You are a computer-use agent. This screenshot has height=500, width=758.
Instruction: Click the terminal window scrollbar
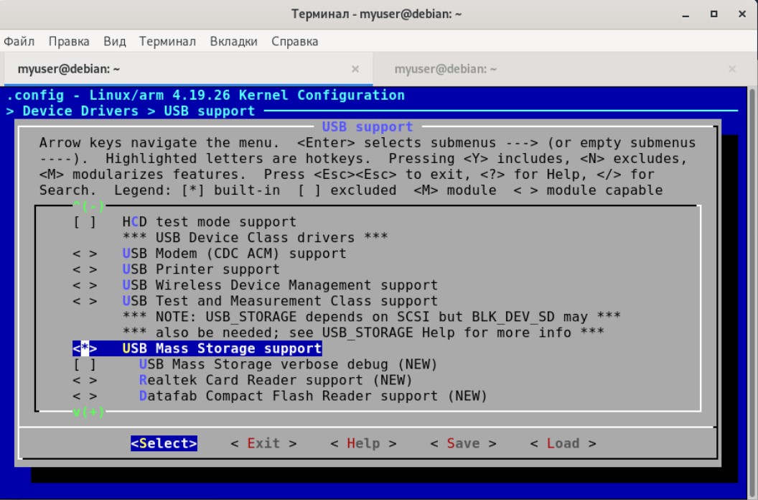752,287
